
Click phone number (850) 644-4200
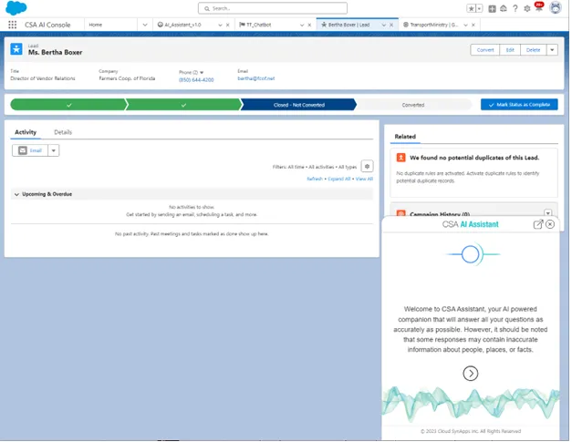click(x=197, y=80)
